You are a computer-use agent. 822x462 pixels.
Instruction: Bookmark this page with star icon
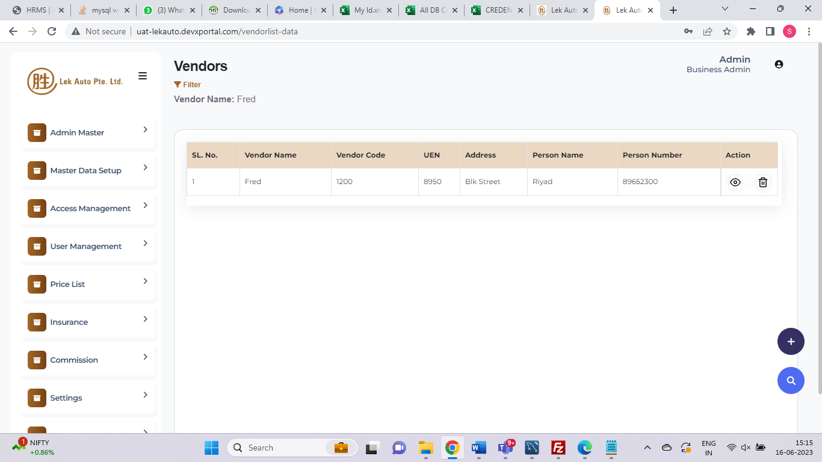[727, 31]
